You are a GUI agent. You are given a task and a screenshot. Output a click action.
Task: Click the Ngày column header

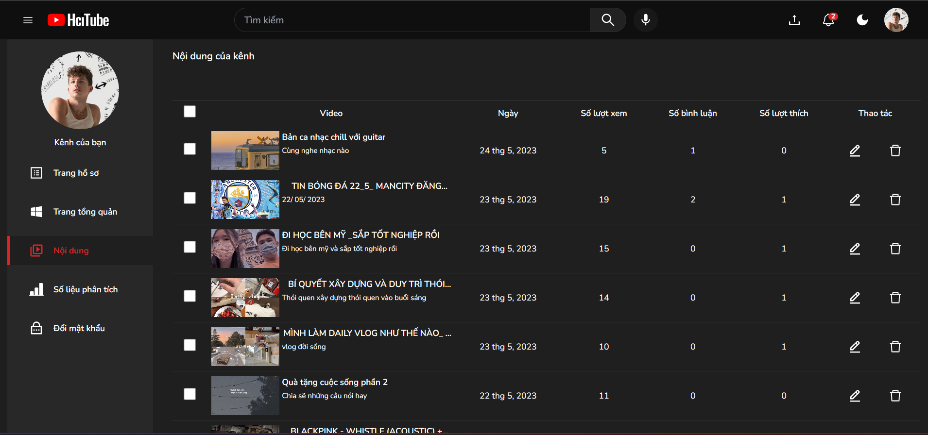point(508,113)
